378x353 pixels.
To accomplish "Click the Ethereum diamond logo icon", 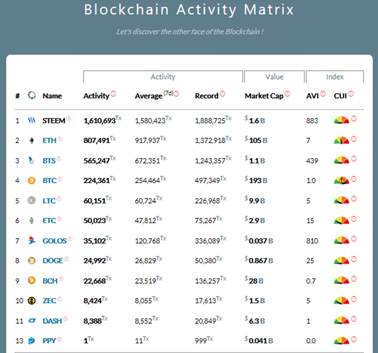I will [32, 141].
